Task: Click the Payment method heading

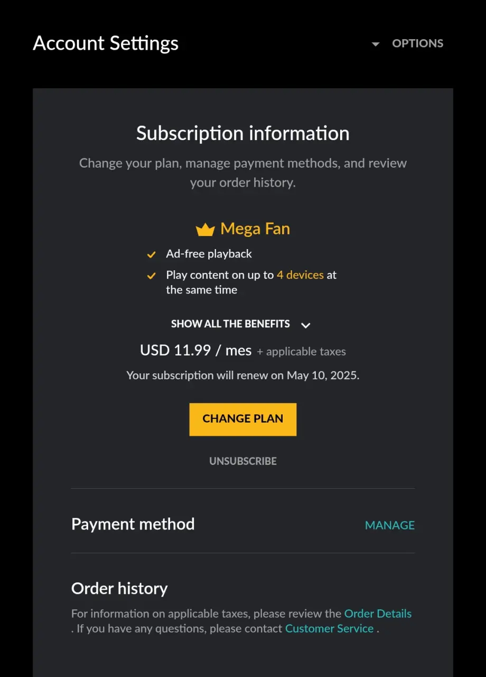Action: coord(133,524)
